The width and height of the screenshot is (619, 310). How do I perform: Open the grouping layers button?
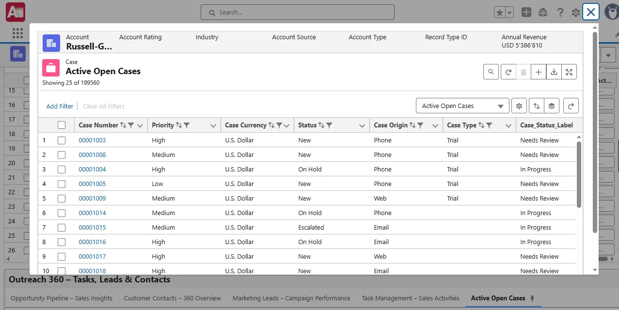pos(552,106)
